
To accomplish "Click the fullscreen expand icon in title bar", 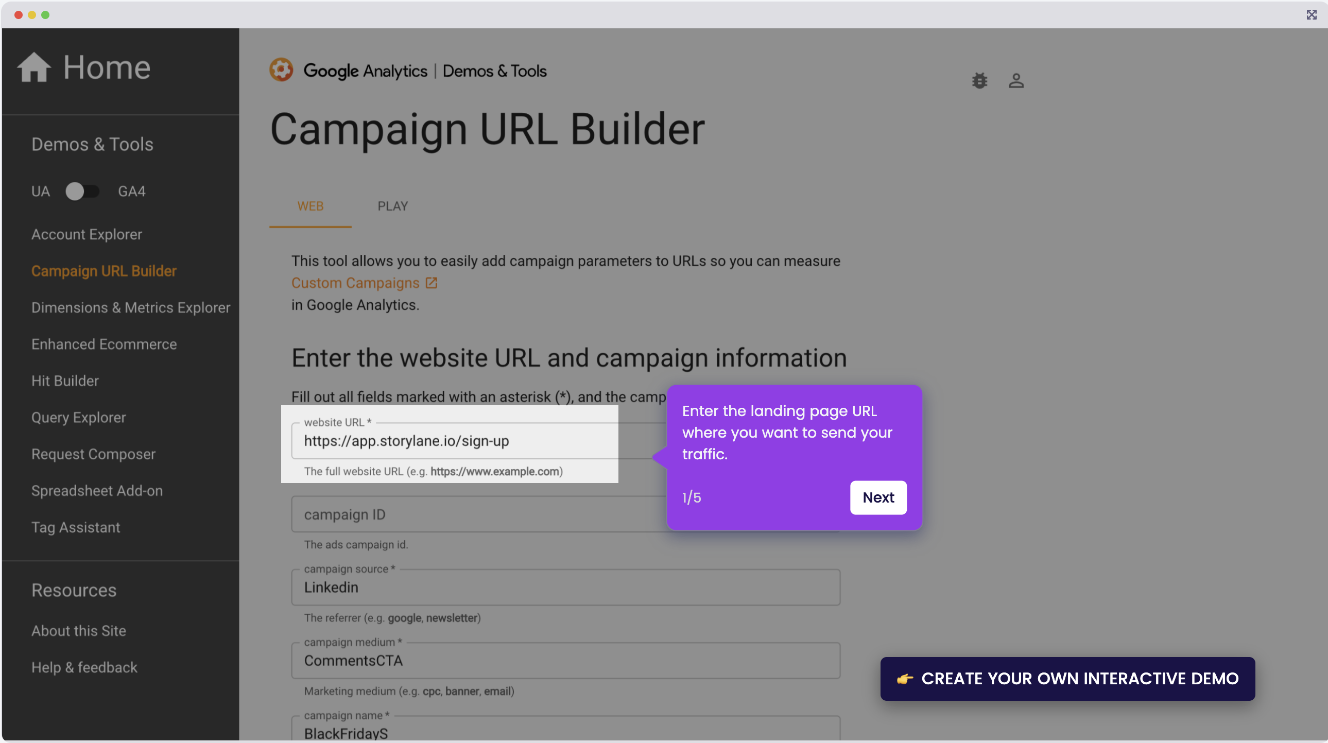I will click(x=1312, y=14).
